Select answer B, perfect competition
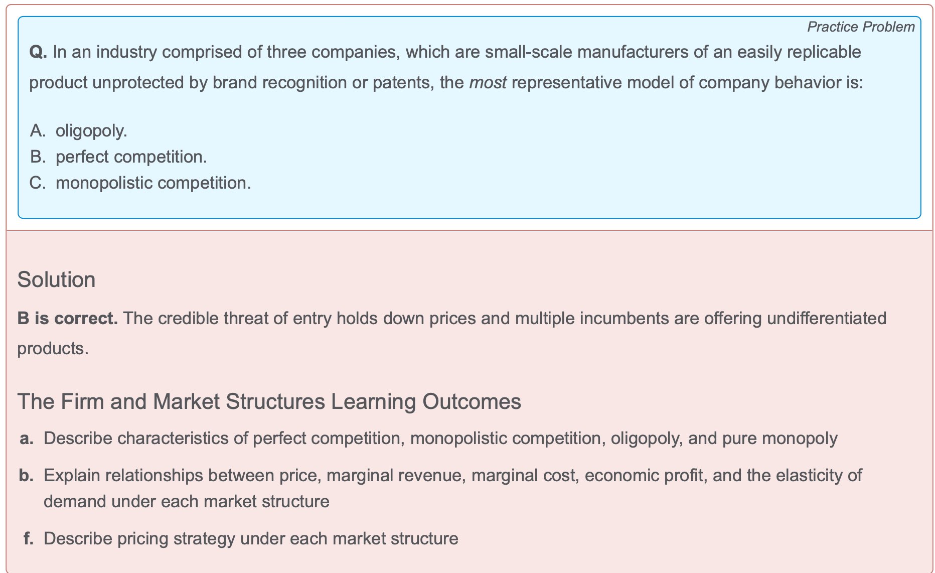The width and height of the screenshot is (935, 573). pos(130,157)
